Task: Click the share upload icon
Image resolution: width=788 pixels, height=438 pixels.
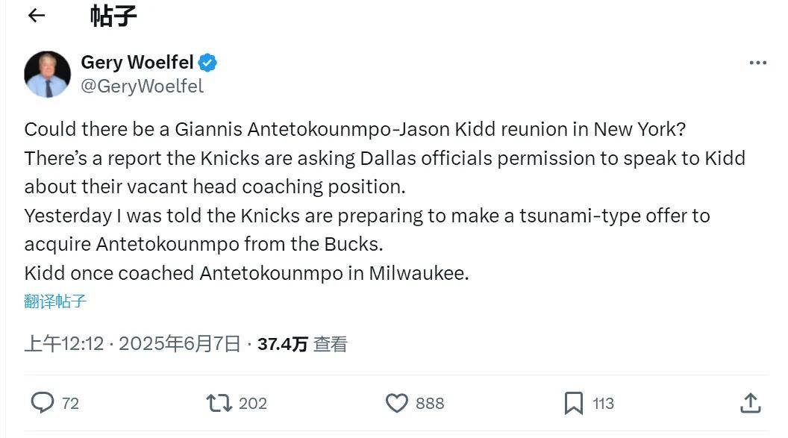Action: coord(750,403)
